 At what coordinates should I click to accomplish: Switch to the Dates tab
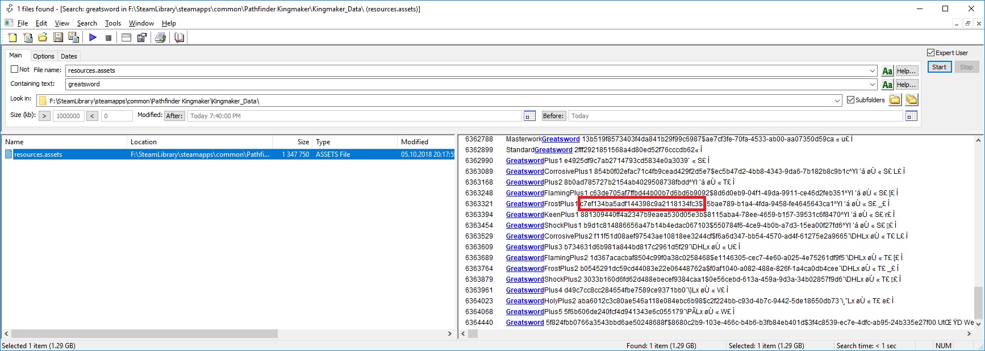[69, 56]
